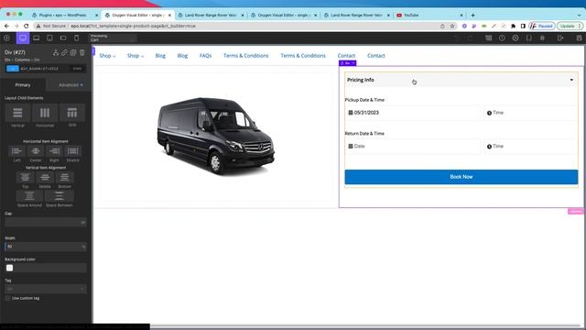
Task: Select the desktop viewport icon in Oxygen toolbar
Action: [x=23, y=38]
